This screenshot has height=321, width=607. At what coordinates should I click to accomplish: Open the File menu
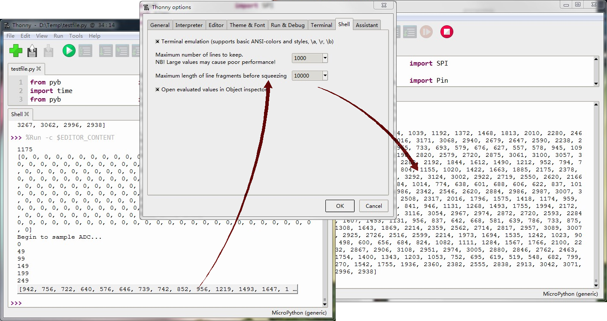pos(10,36)
